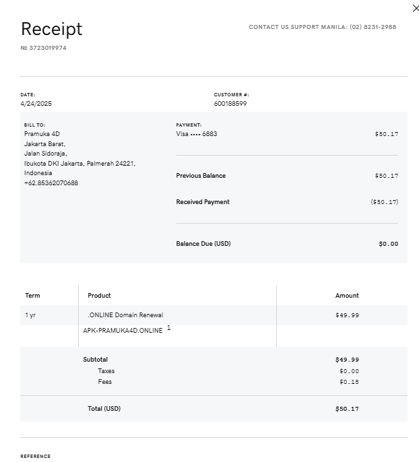The image size is (419, 462).
Task: Select the .ONLINE Domain Renewal item
Action: click(125, 315)
